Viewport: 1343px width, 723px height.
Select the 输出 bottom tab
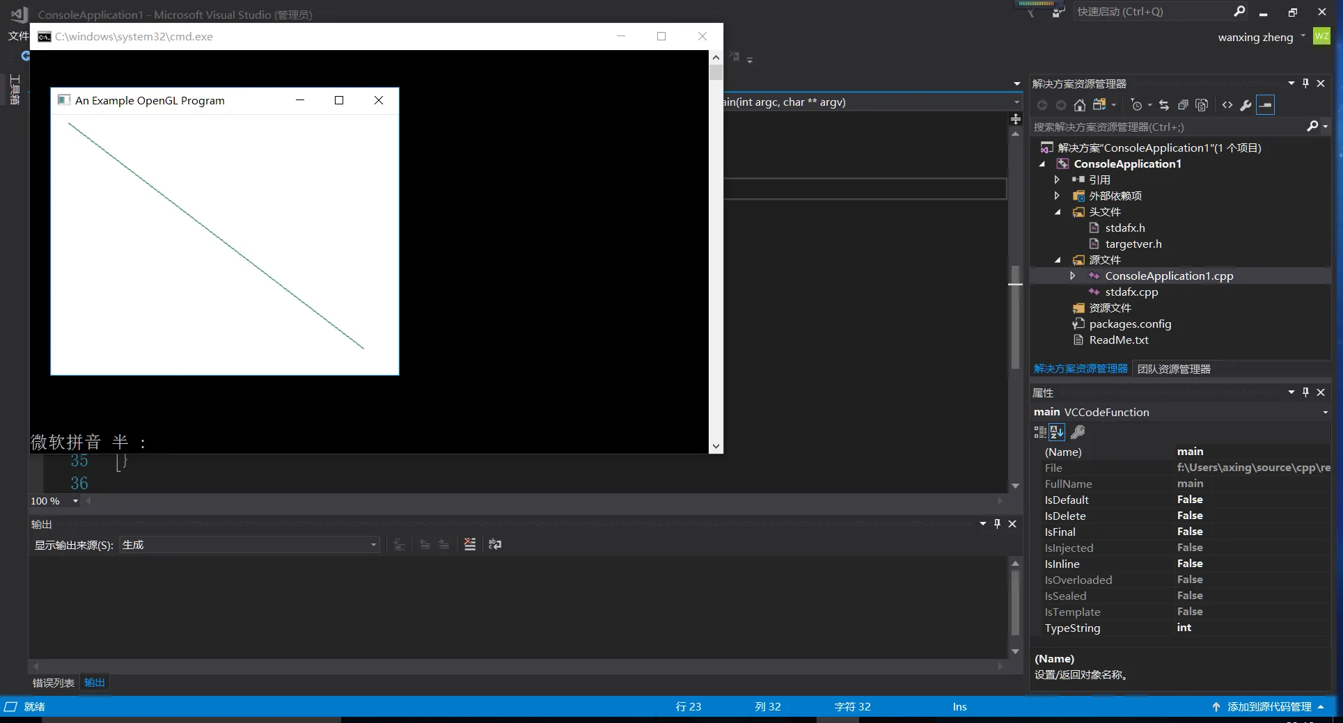95,683
